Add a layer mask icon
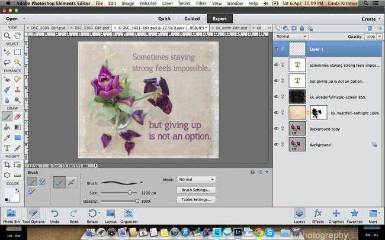The width and height of the screenshot is (385, 240). coord(294,28)
